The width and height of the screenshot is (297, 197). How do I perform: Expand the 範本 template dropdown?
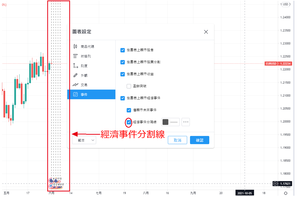(84, 140)
